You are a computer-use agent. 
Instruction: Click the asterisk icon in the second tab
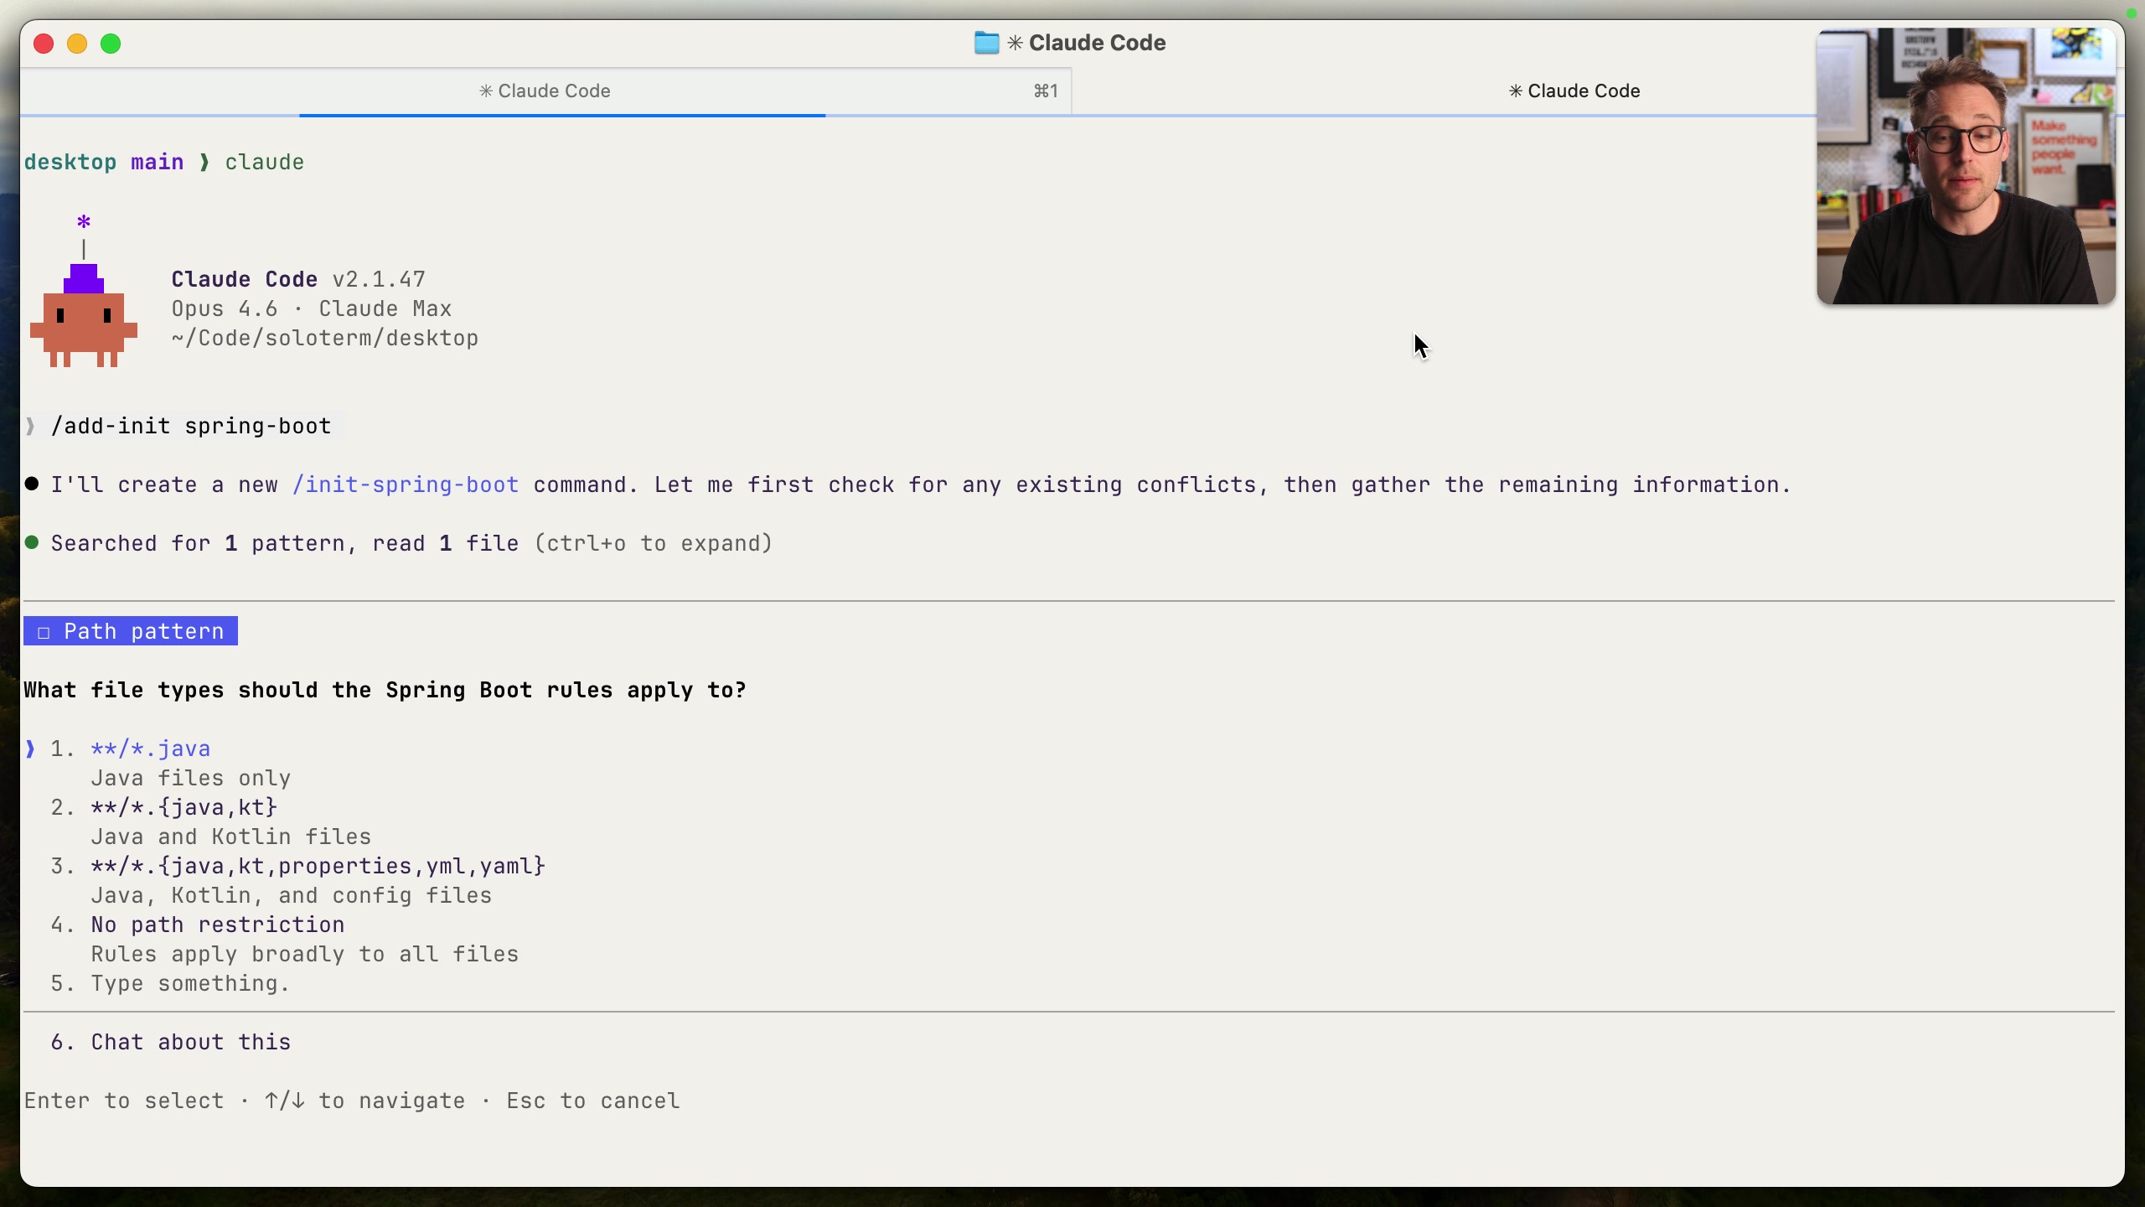pyautogui.click(x=1515, y=91)
